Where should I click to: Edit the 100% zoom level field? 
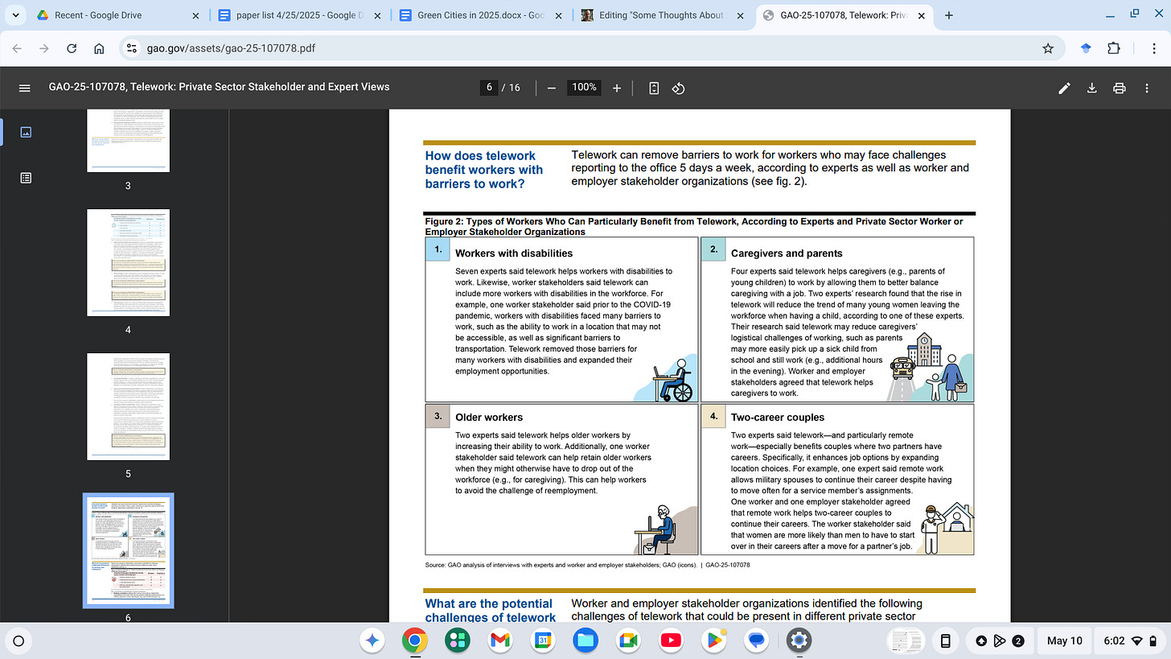click(583, 88)
